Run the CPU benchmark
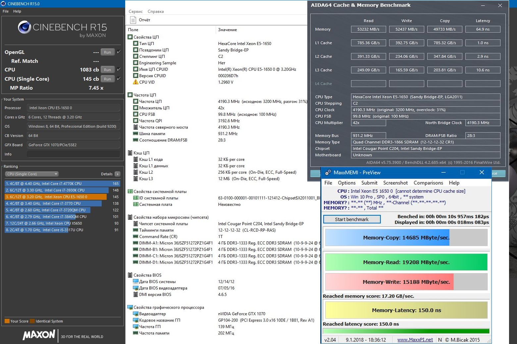 click(108, 69)
